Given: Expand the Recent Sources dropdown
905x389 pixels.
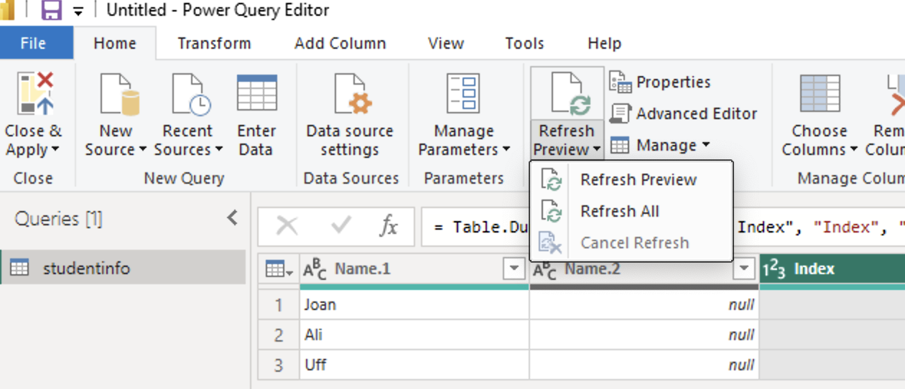Looking at the screenshot, I should pyautogui.click(x=218, y=150).
